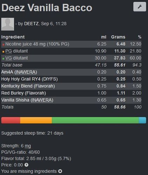This screenshot has width=148, height=175.
Task: Click the orange PG segment of ratio bar
Action: [36, 120]
